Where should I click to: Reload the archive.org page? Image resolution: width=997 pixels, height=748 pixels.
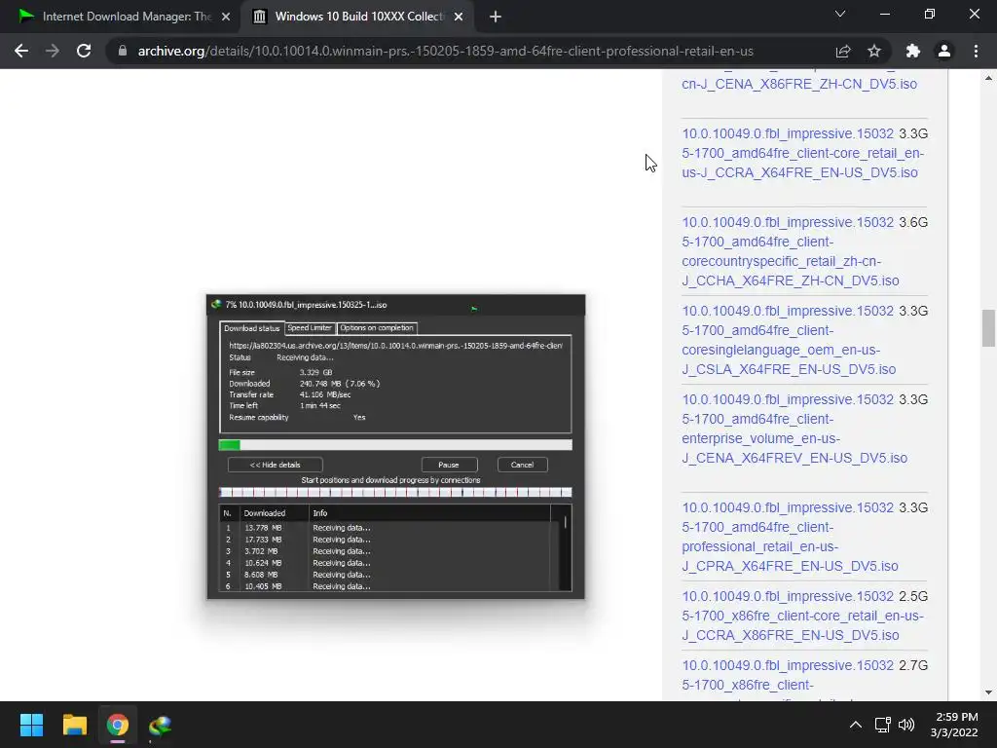(84, 51)
